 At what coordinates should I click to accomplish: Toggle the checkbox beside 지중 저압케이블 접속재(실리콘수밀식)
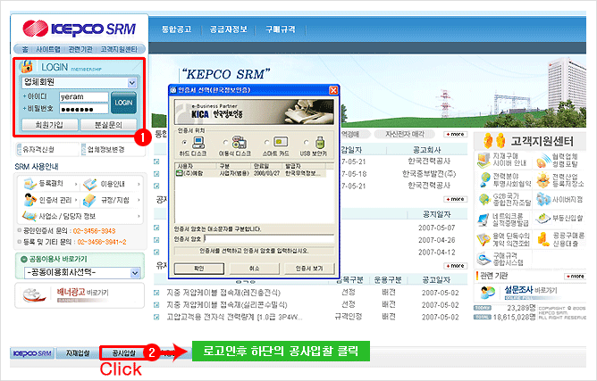[156, 305]
